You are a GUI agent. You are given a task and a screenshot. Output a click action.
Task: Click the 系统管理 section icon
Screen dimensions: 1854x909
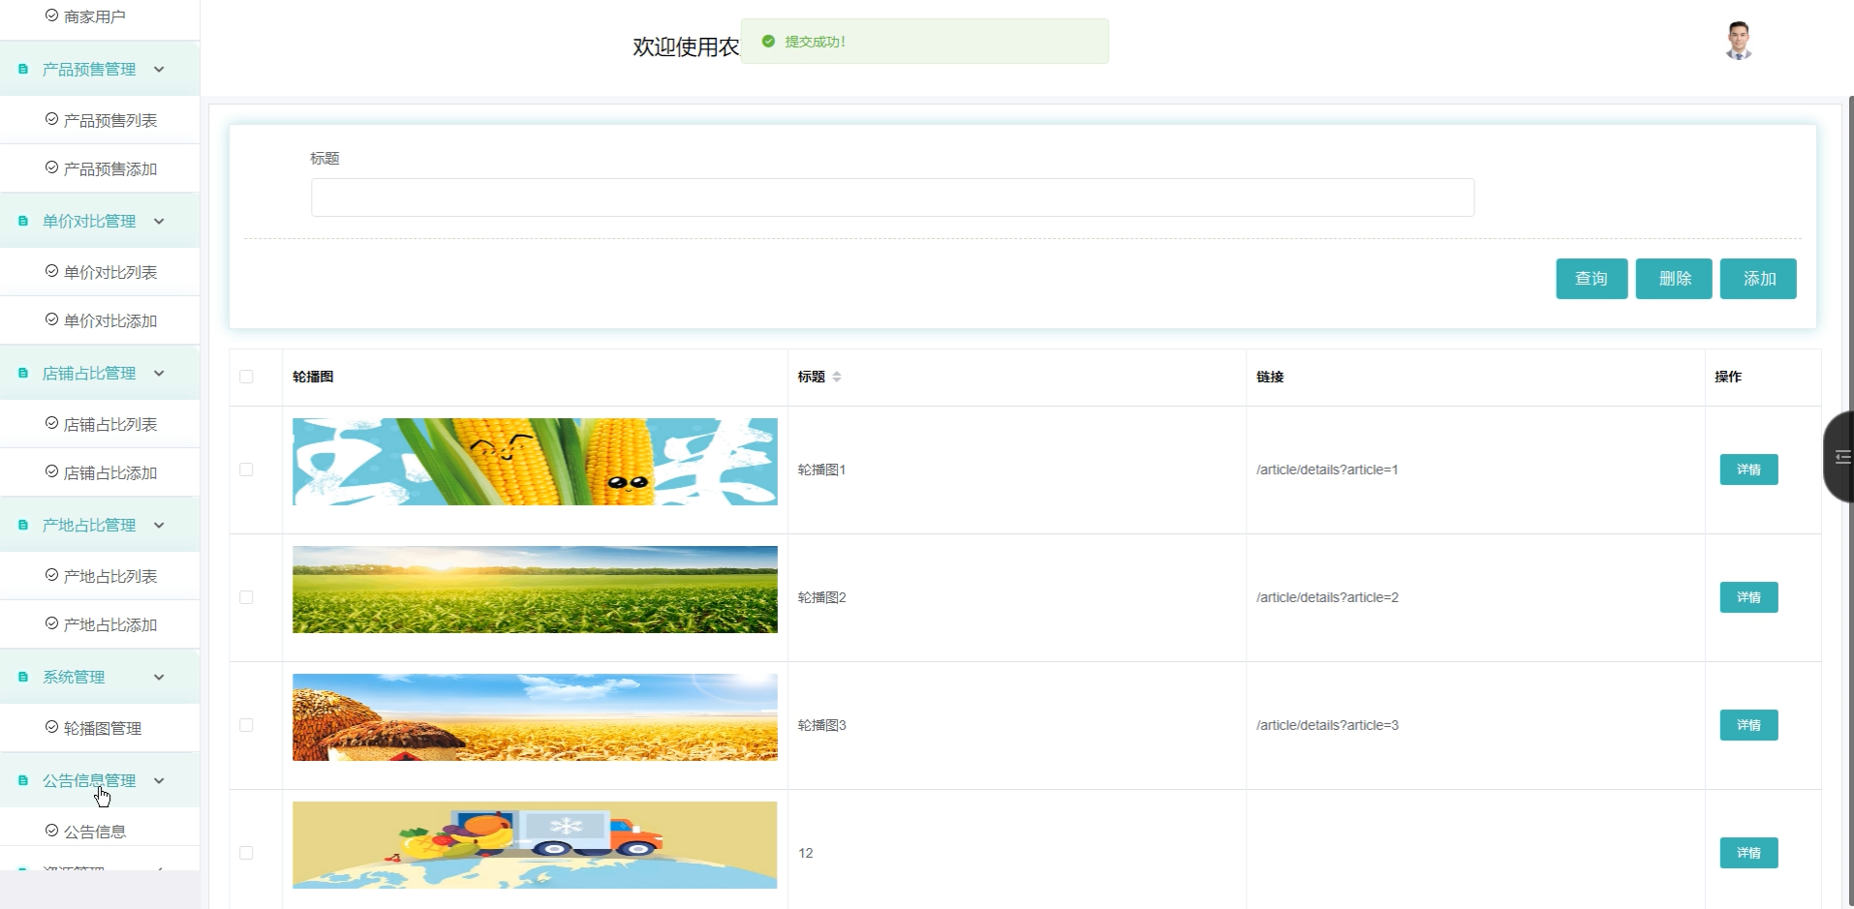pos(23,678)
